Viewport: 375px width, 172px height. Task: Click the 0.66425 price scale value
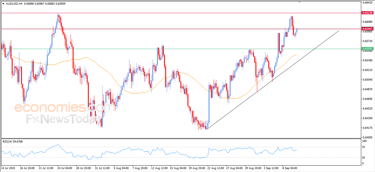click(x=367, y=3)
